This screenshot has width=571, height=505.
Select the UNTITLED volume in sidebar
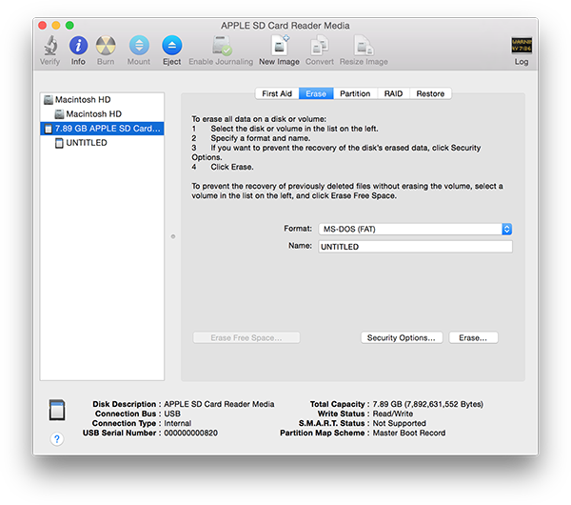[x=87, y=143]
